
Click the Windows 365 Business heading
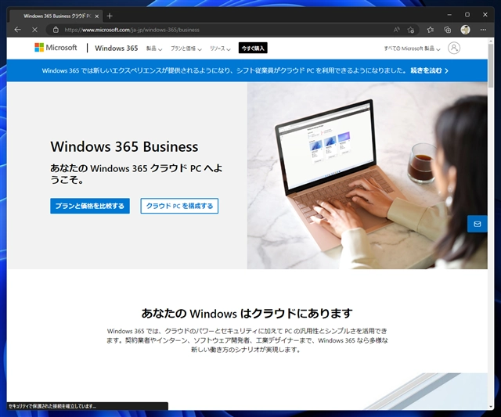click(124, 146)
